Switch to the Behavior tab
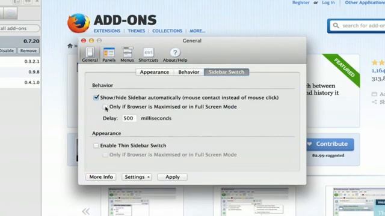The image size is (385, 216). 189,72
